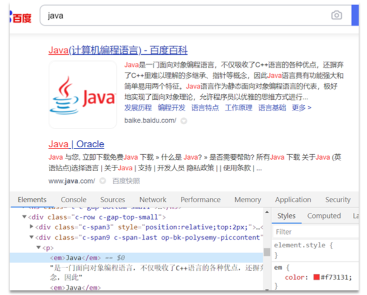Click the DOM tree scrollbar thumb
The width and height of the screenshot is (367, 295).
point(267,252)
